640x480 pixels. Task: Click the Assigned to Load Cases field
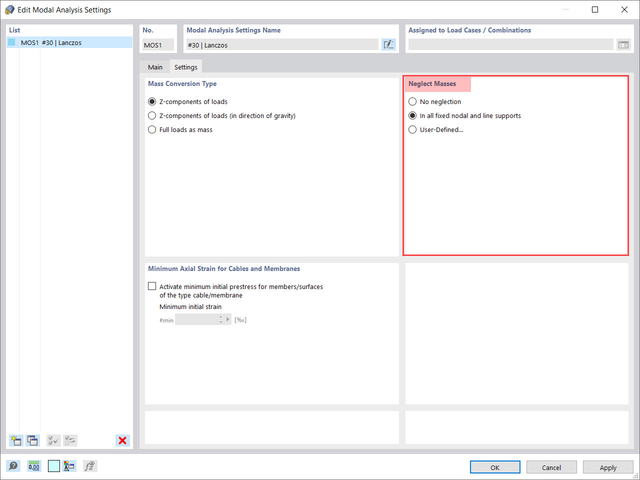click(510, 44)
